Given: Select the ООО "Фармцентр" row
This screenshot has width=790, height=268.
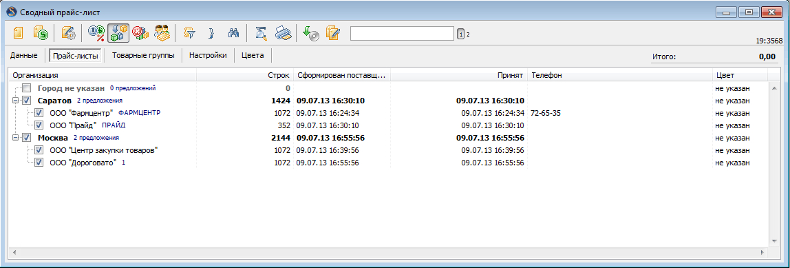Looking at the screenshot, I should (388, 113).
